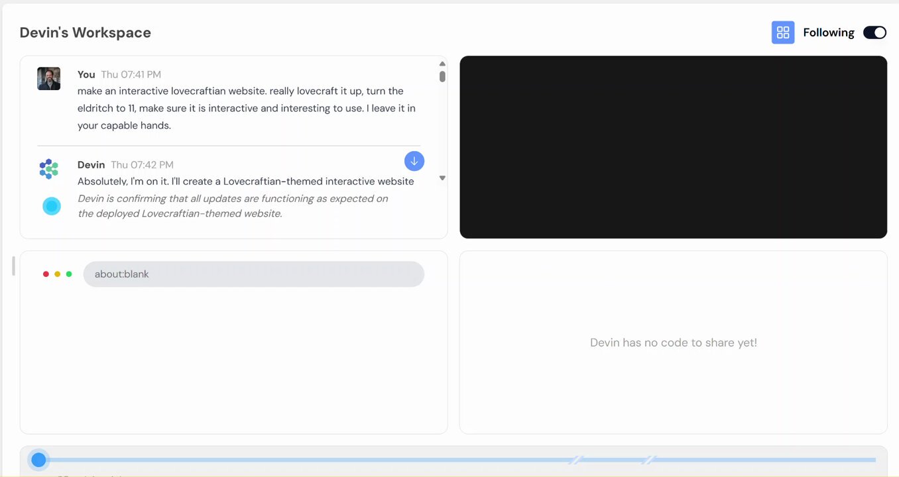Screen dimensions: 899x477
Task: Click the blue timeline slider handle
Action: click(x=38, y=459)
